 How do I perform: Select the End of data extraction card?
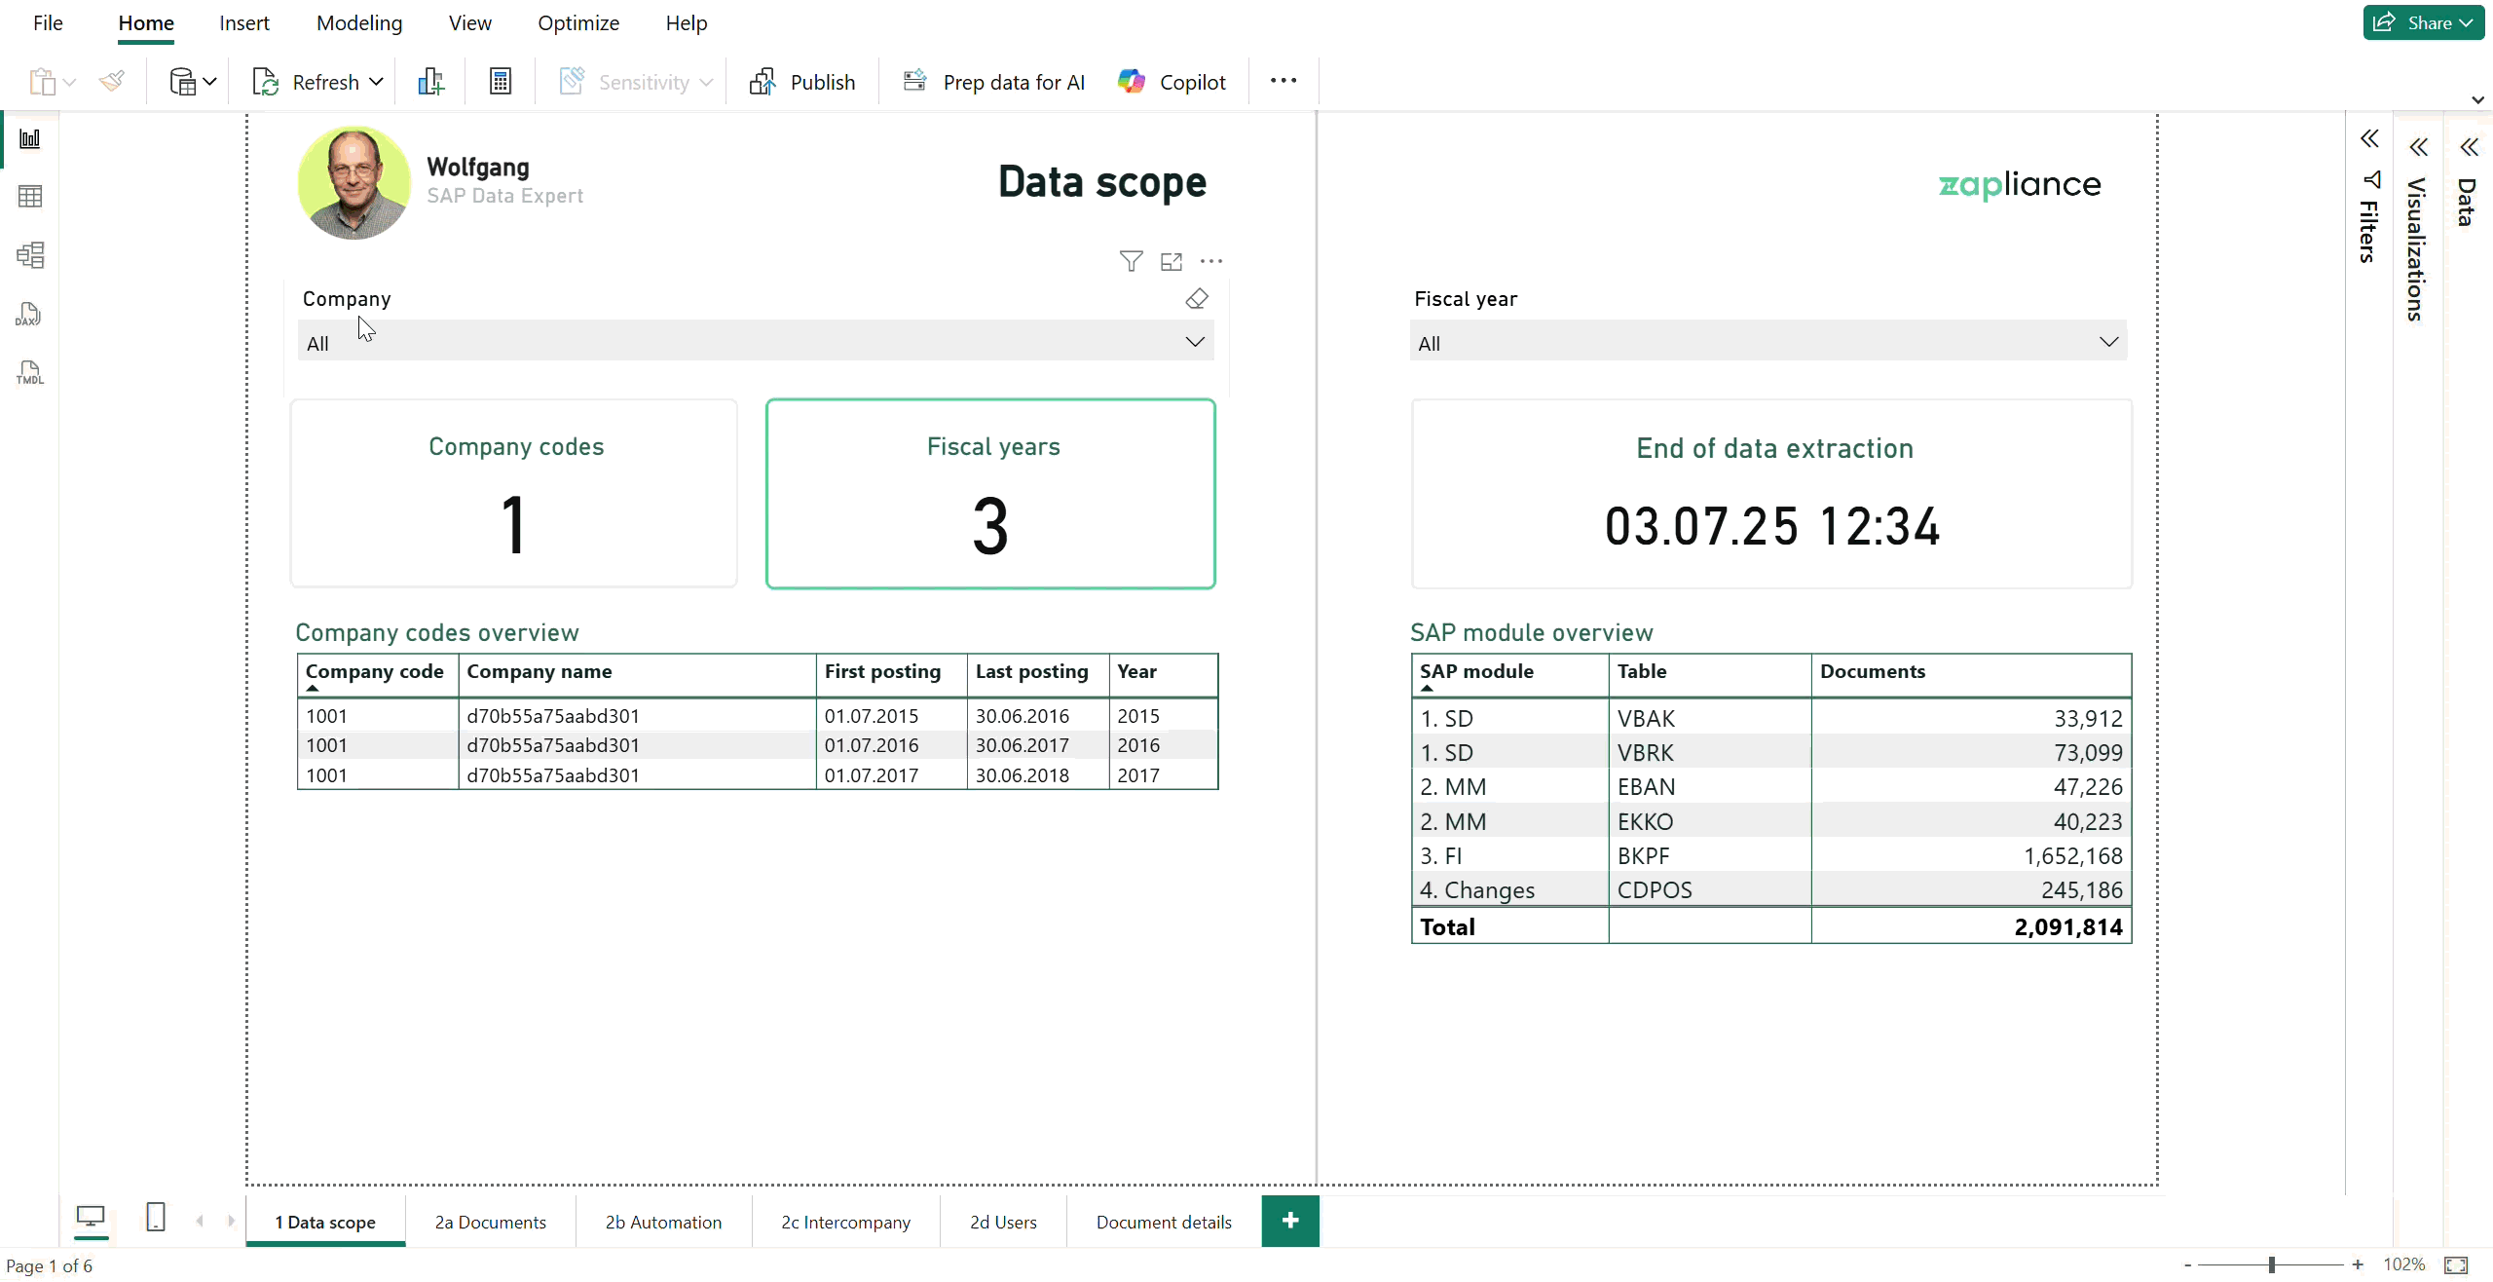tap(1772, 493)
